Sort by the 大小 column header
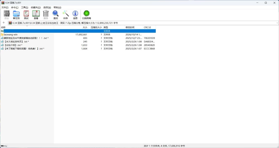The image size is (279, 148). [x=85, y=27]
